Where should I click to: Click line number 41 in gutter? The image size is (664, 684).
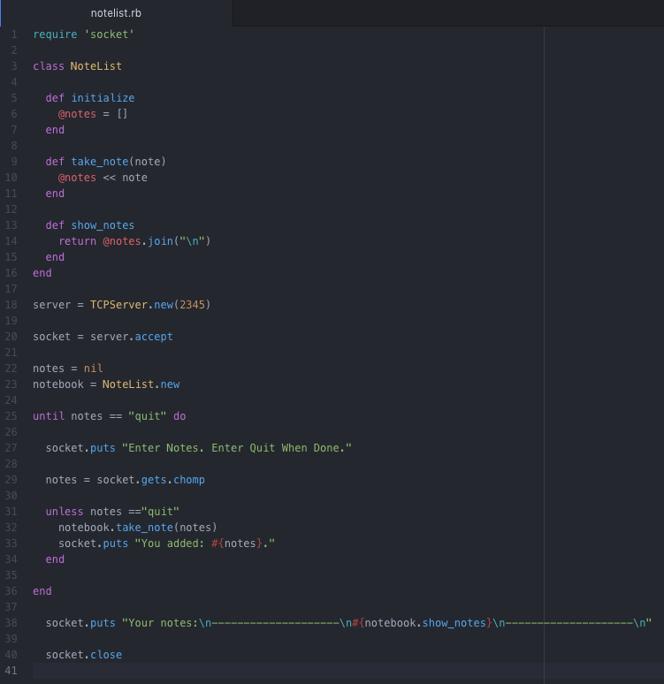click(11, 671)
